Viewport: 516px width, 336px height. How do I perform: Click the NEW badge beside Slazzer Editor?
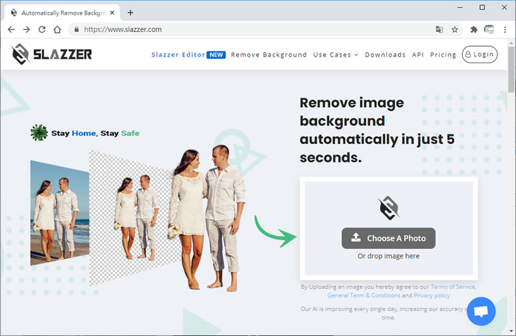[x=216, y=55]
